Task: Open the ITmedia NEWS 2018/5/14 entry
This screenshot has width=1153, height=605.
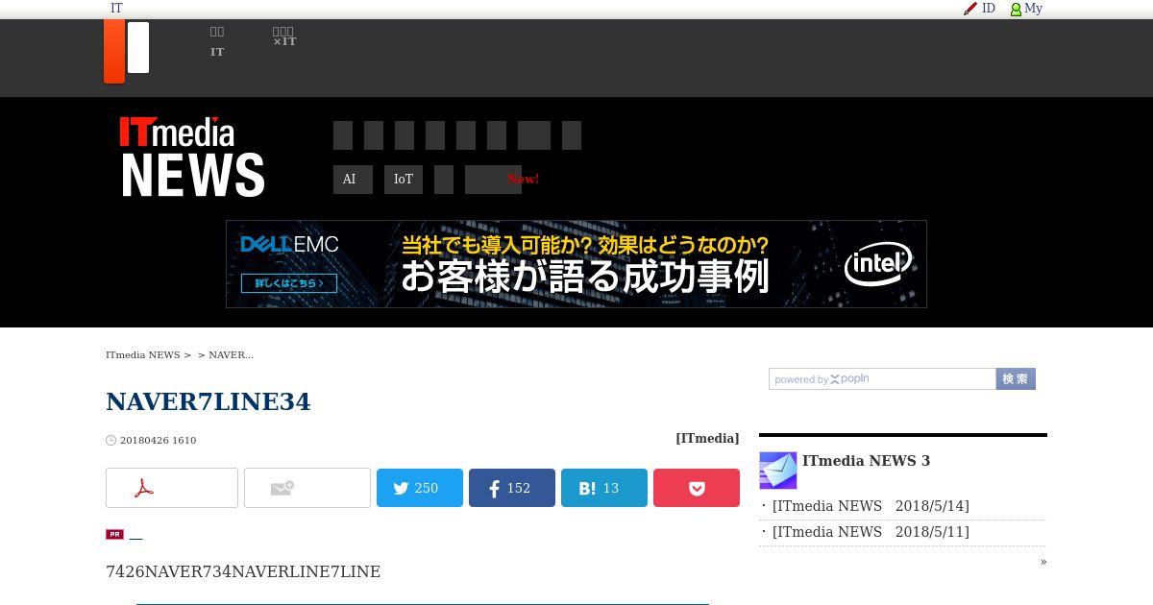Action: 871,506
